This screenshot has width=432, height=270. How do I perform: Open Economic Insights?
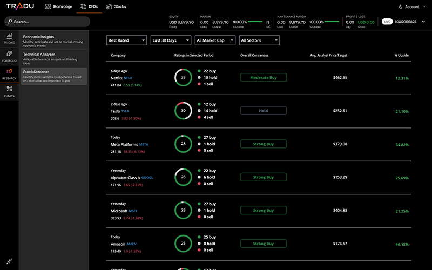(54, 41)
